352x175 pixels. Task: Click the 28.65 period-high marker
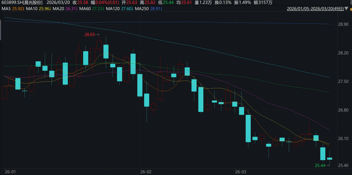[x=92, y=34]
